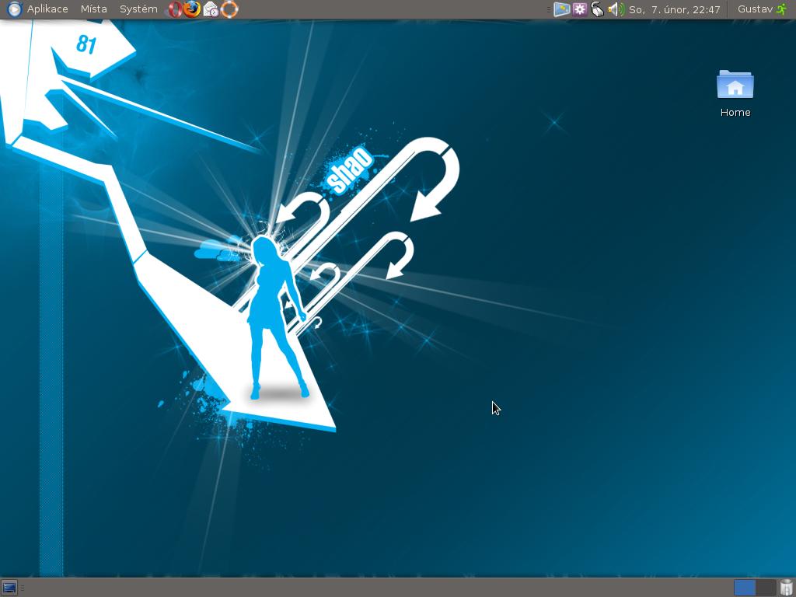Select the Home folder icon on the desktop
The height and width of the screenshot is (597, 796).
735,84
